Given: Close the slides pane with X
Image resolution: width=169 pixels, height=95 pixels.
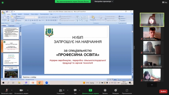Looking at the screenshot, I should pyautogui.click(x=20, y=26).
